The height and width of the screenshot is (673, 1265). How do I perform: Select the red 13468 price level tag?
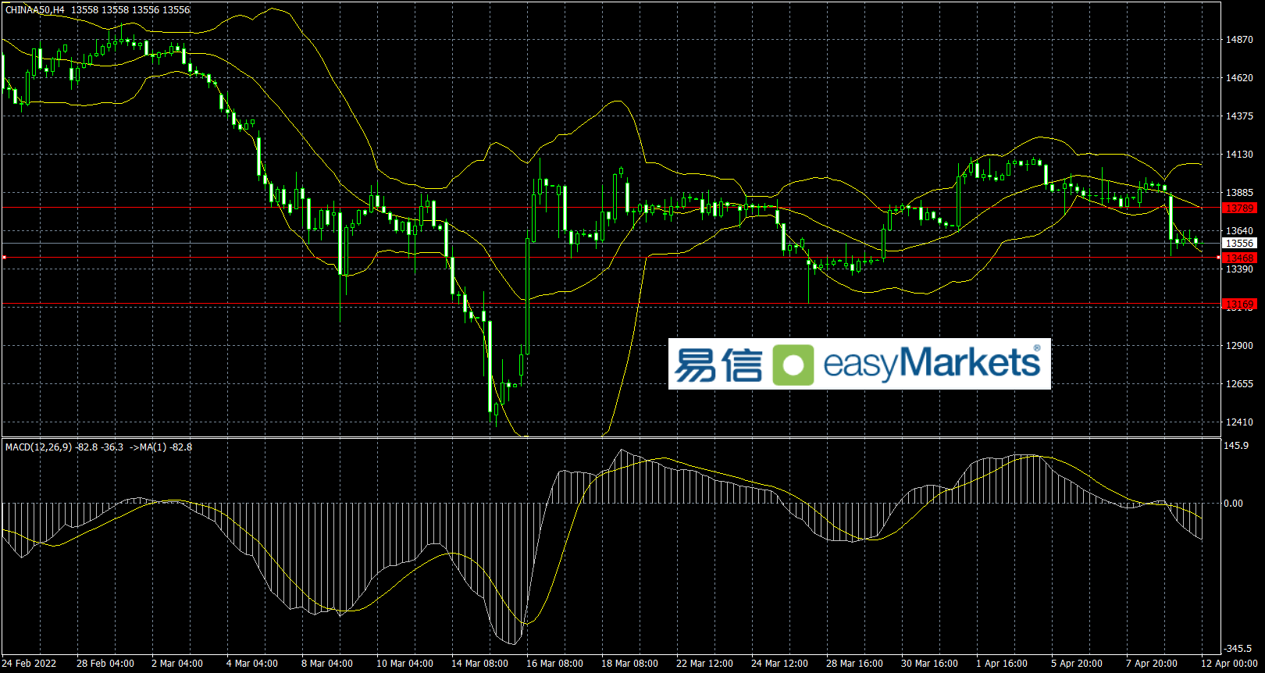click(1239, 258)
